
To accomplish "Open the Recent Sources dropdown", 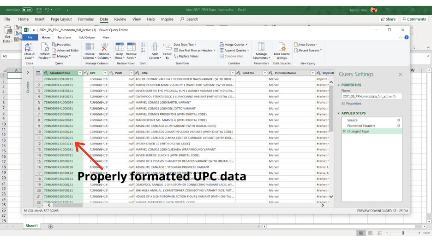I will 308,50.
